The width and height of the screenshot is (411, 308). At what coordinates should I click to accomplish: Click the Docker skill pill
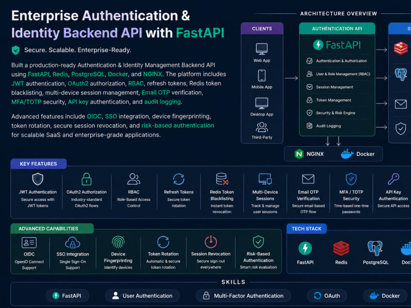pos(385,296)
